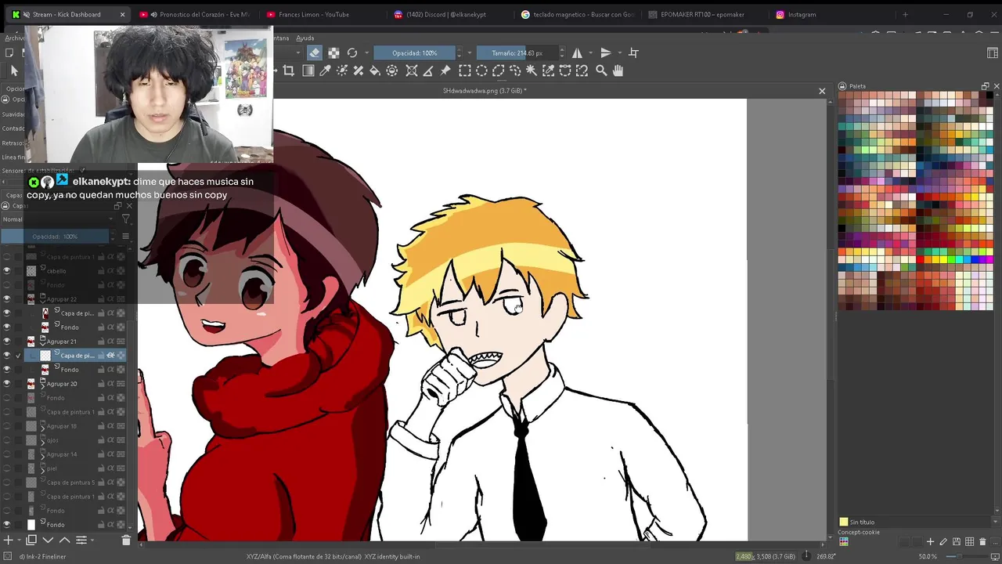The height and width of the screenshot is (564, 1002).
Task: Select the Reference Images pin tool
Action: [445, 70]
